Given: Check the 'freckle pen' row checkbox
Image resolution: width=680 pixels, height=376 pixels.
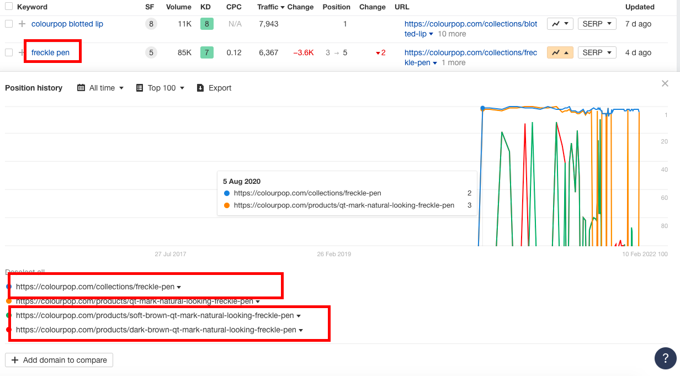Looking at the screenshot, I should [8, 52].
